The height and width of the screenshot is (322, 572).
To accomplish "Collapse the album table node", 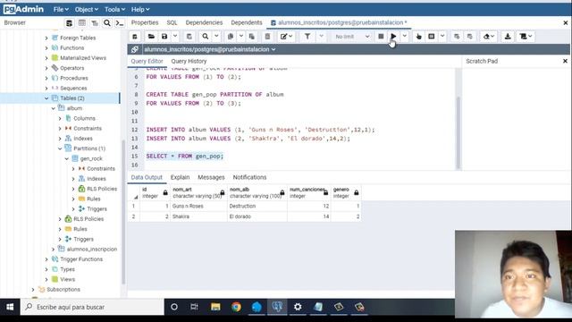I will (x=54, y=108).
